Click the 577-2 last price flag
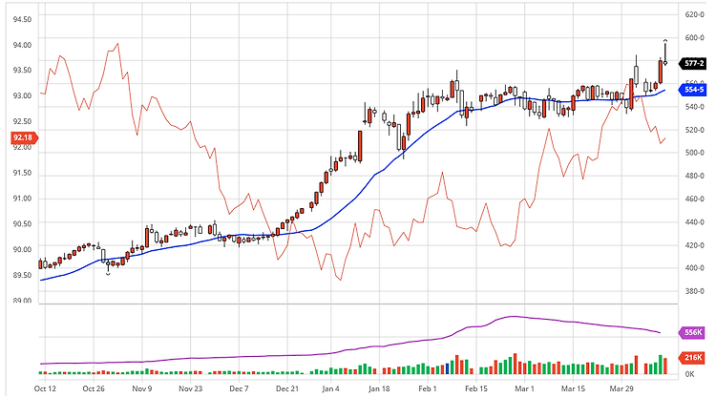The image size is (716, 398). (694, 63)
